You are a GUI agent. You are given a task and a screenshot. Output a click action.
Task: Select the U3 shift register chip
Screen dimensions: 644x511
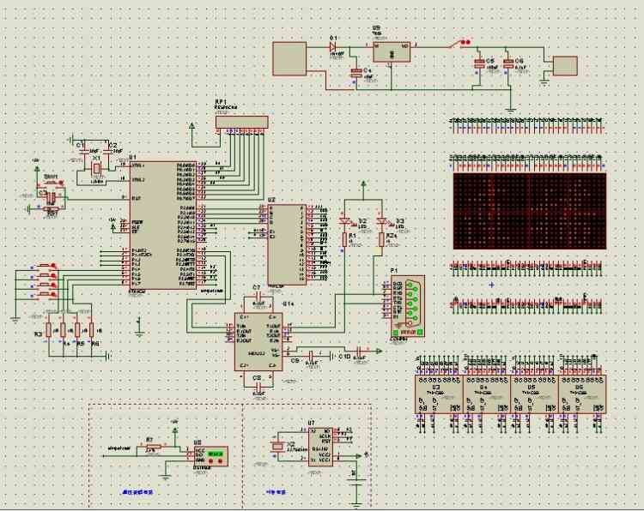(439, 394)
